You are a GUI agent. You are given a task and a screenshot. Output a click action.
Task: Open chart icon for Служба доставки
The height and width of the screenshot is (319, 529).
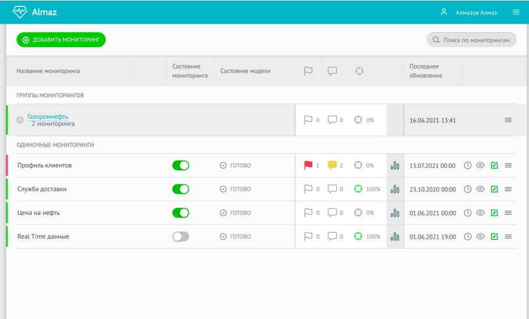395,189
